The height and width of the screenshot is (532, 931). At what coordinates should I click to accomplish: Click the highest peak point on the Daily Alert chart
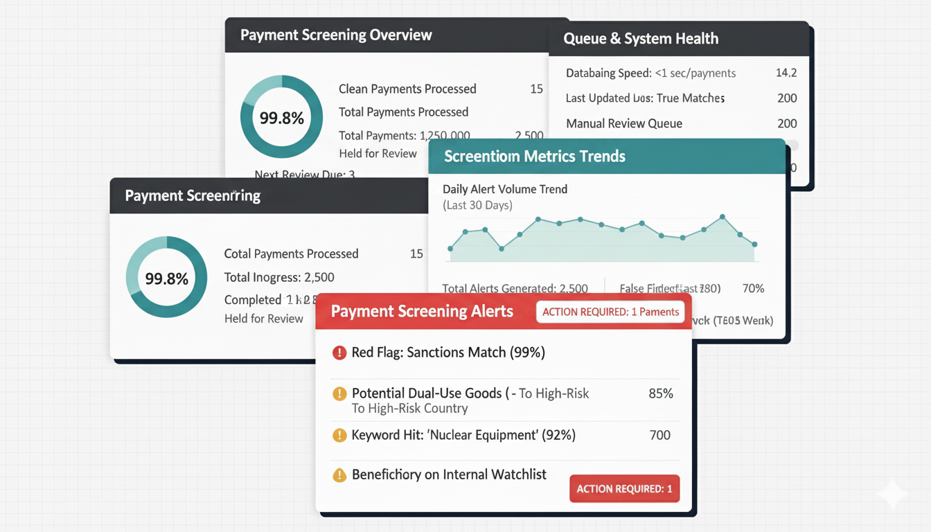coord(722,217)
